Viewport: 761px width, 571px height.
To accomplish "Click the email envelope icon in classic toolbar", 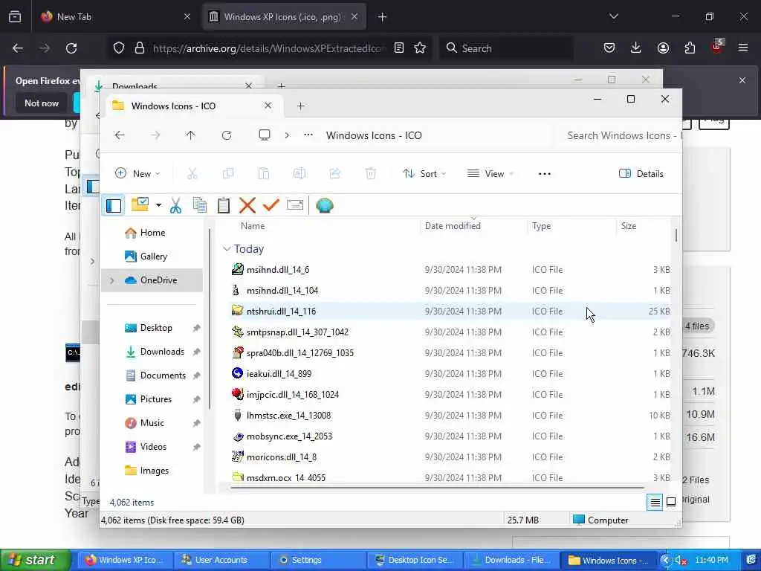I will (x=294, y=205).
